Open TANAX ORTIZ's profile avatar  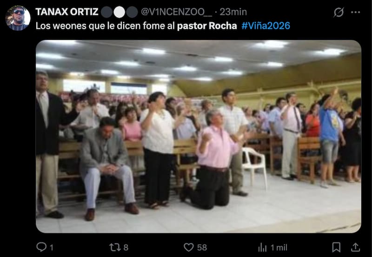tap(18, 18)
